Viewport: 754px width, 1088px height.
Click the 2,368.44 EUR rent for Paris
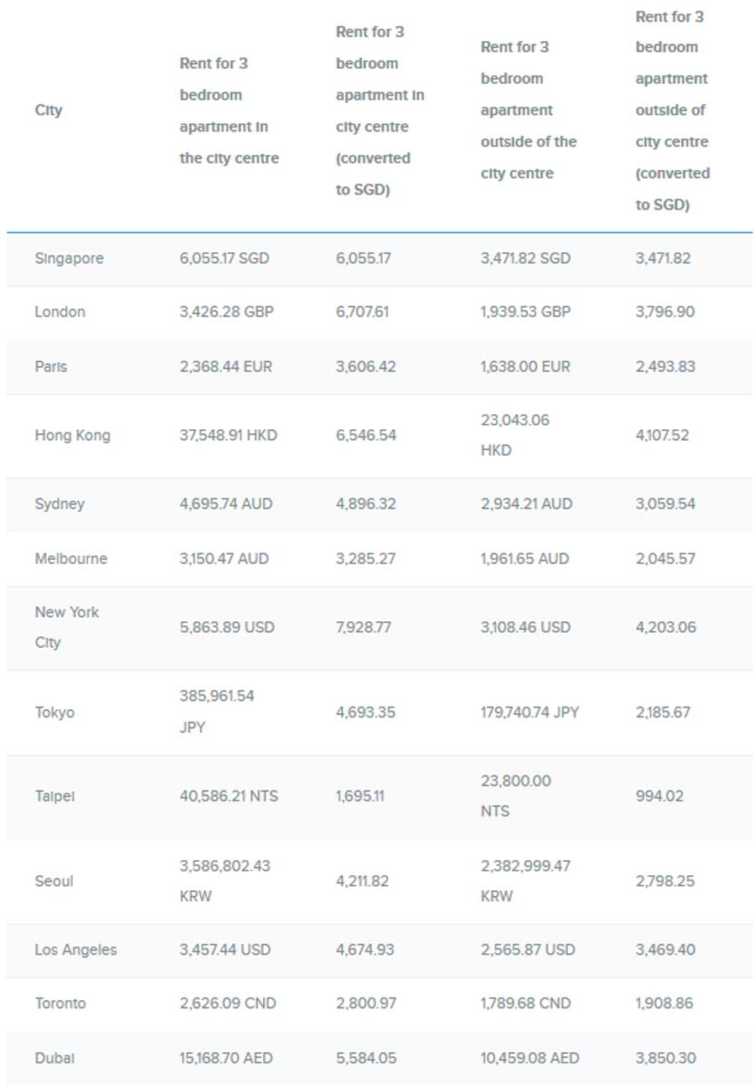(x=225, y=366)
